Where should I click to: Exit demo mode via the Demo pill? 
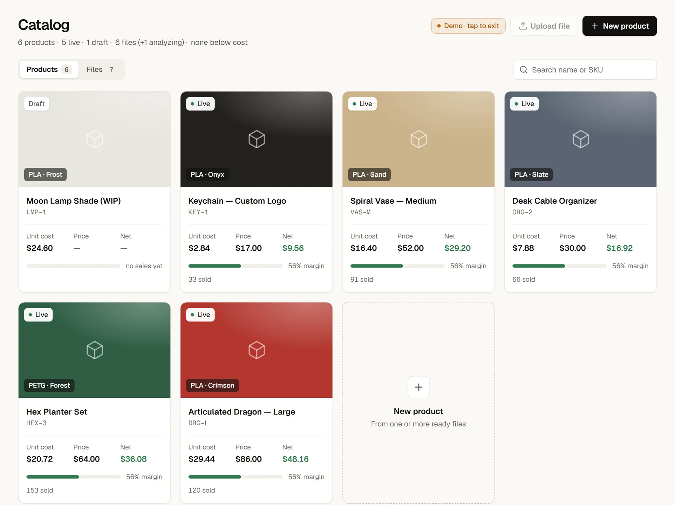click(468, 26)
